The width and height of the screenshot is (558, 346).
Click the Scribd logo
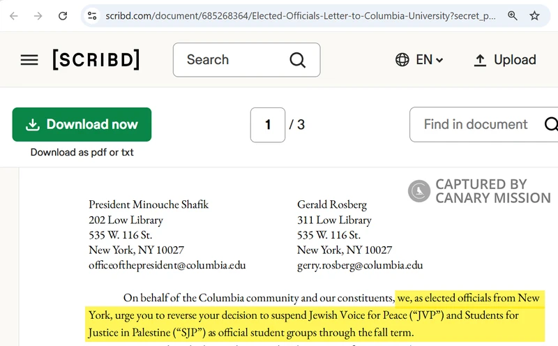click(96, 60)
